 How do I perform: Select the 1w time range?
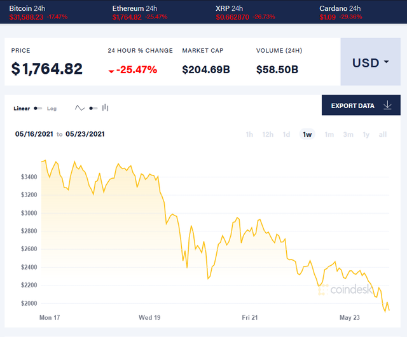click(307, 134)
